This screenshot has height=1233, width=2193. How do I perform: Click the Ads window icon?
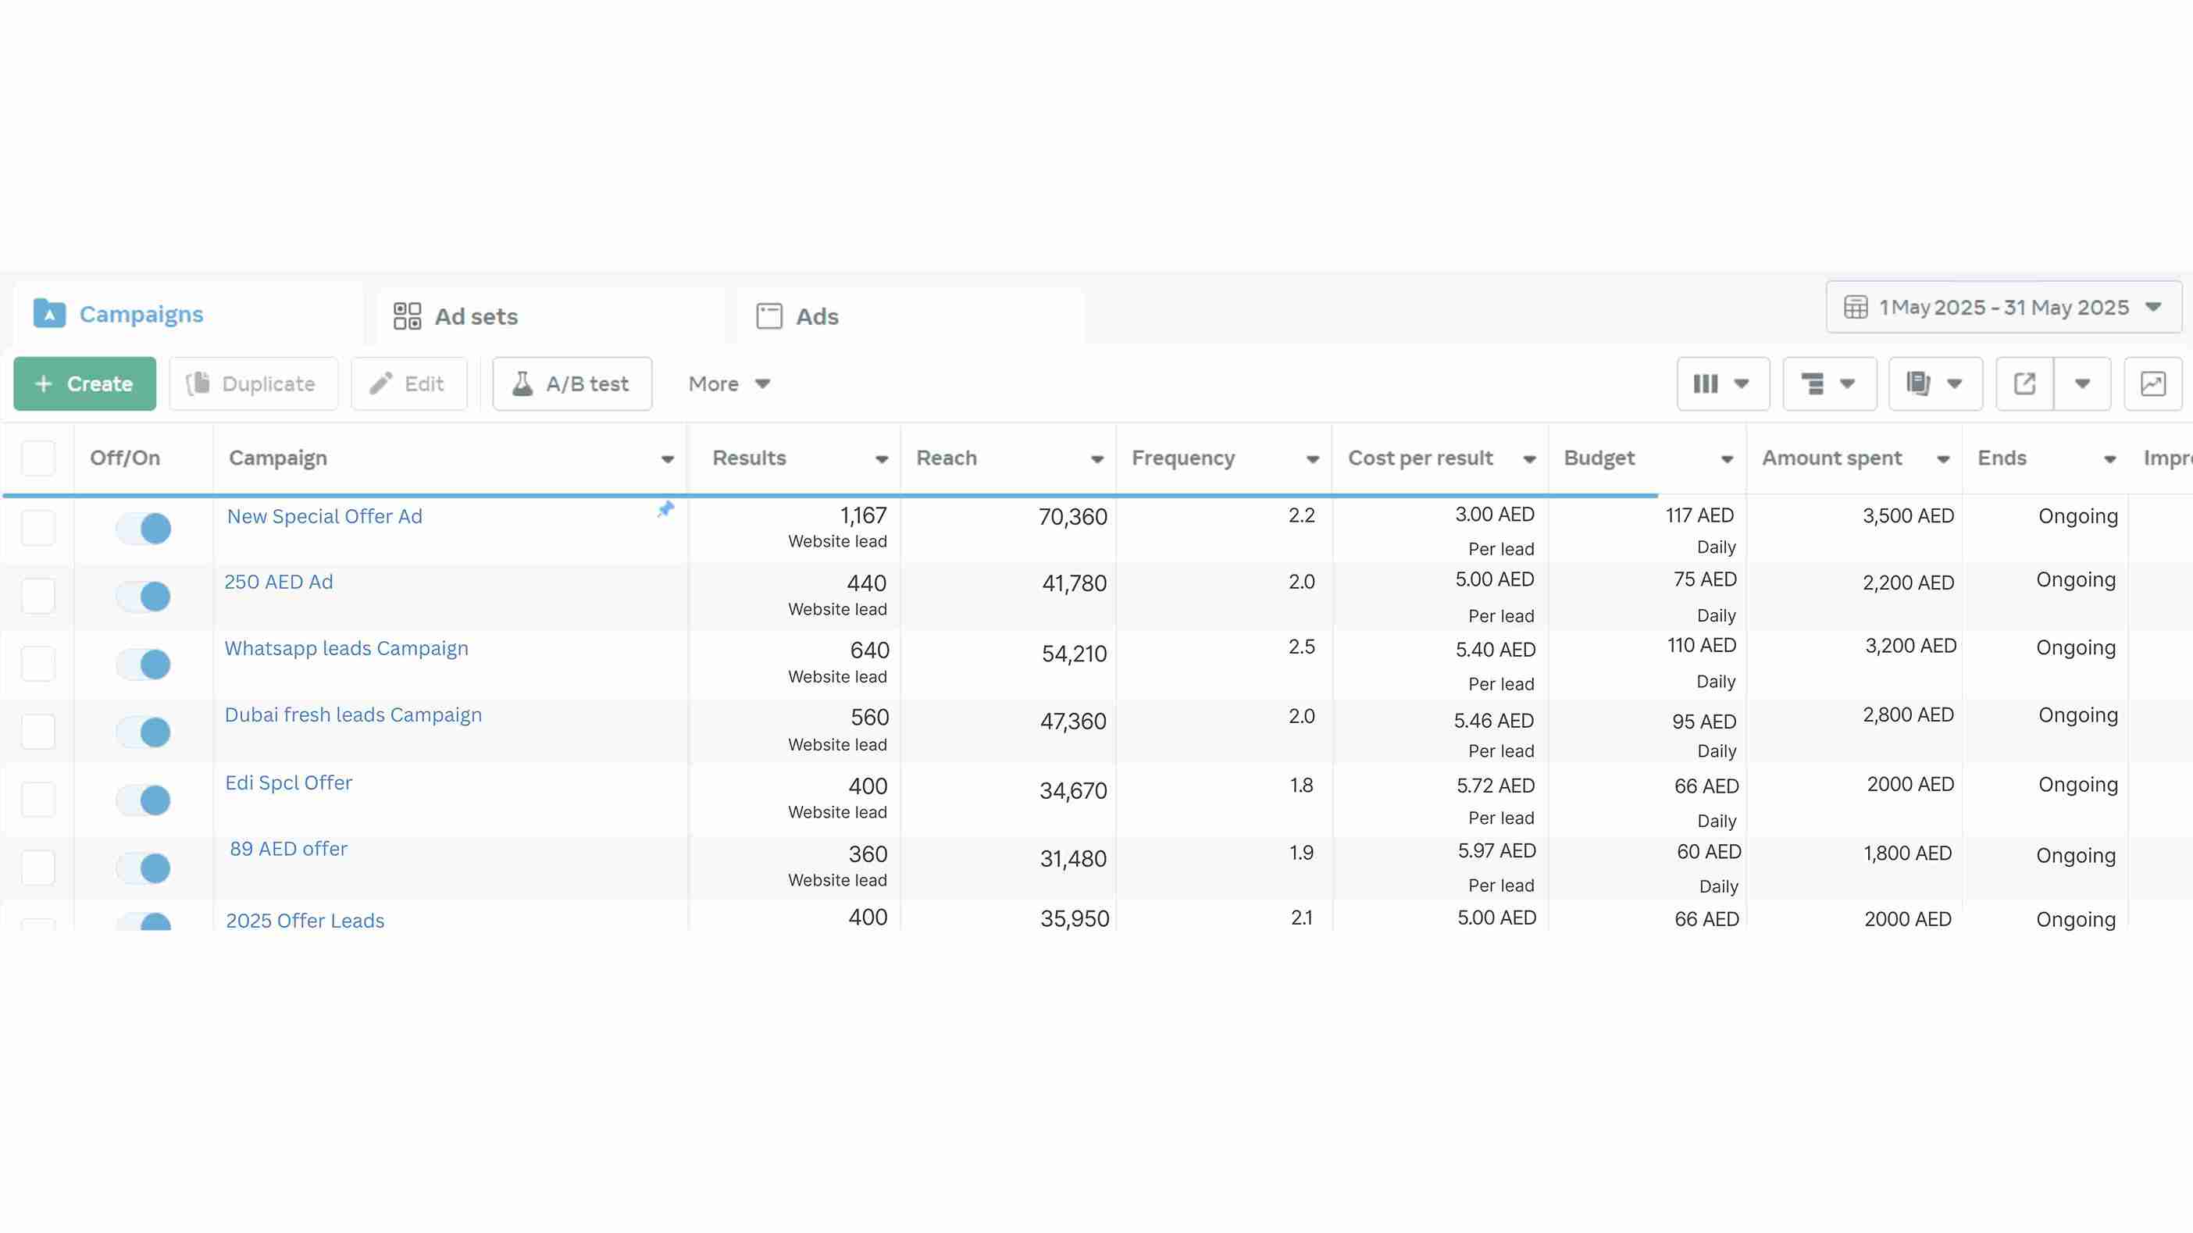coord(768,316)
